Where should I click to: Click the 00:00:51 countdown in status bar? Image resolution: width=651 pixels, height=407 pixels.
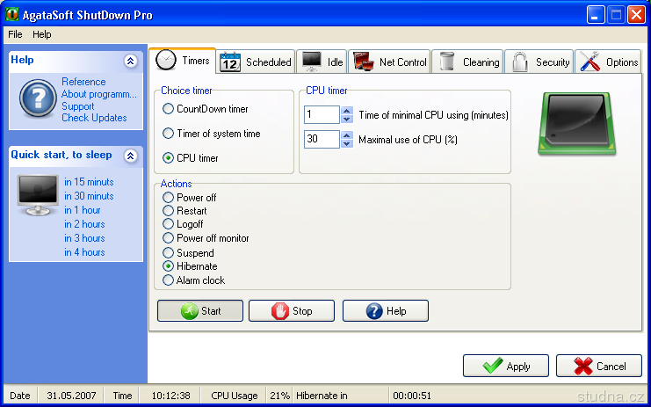coord(412,396)
